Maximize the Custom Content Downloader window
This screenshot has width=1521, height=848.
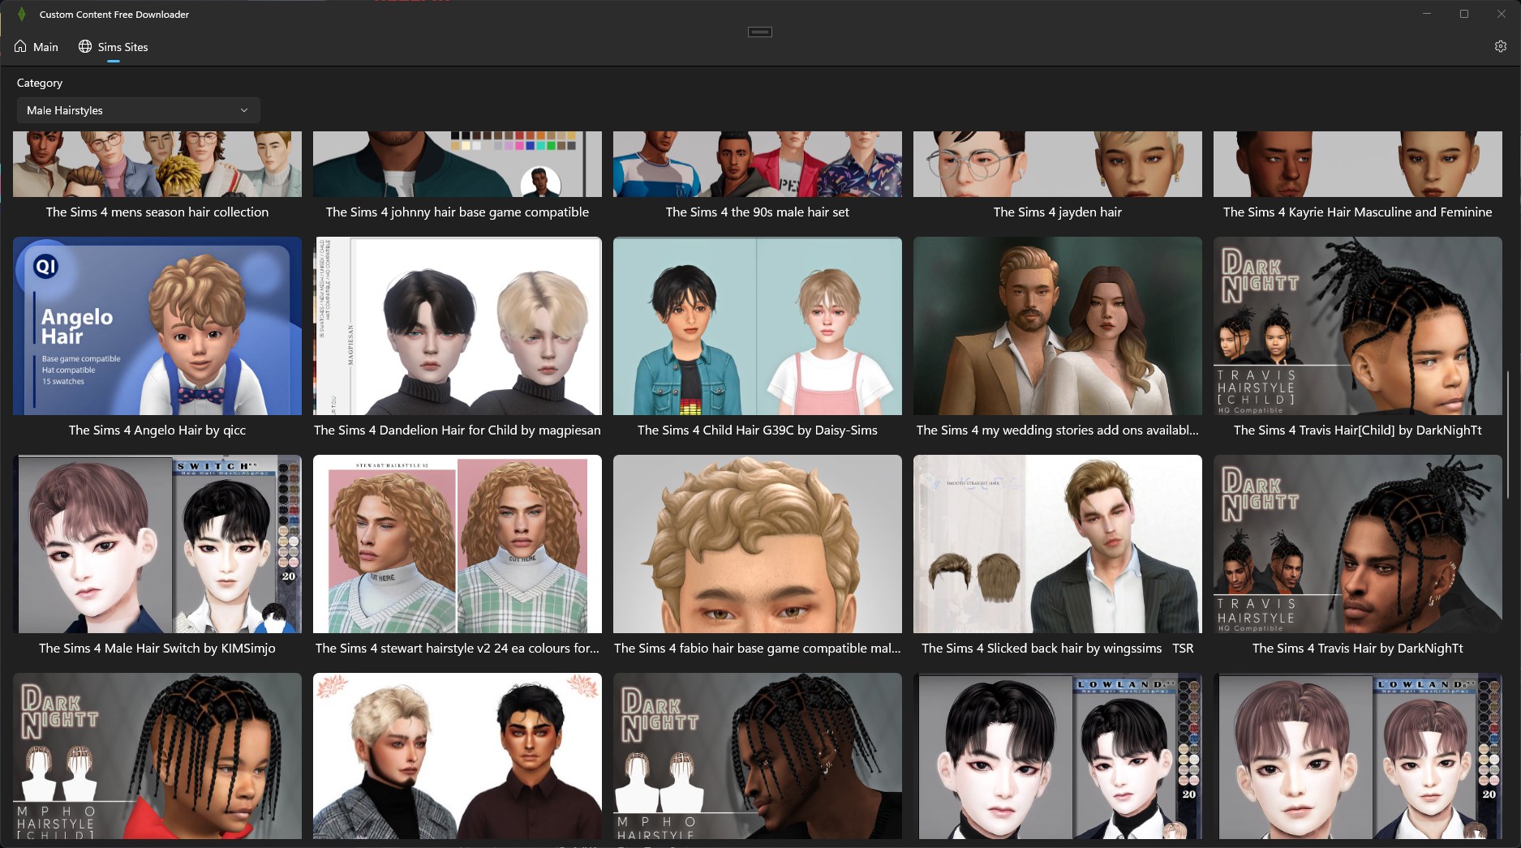(x=1464, y=14)
